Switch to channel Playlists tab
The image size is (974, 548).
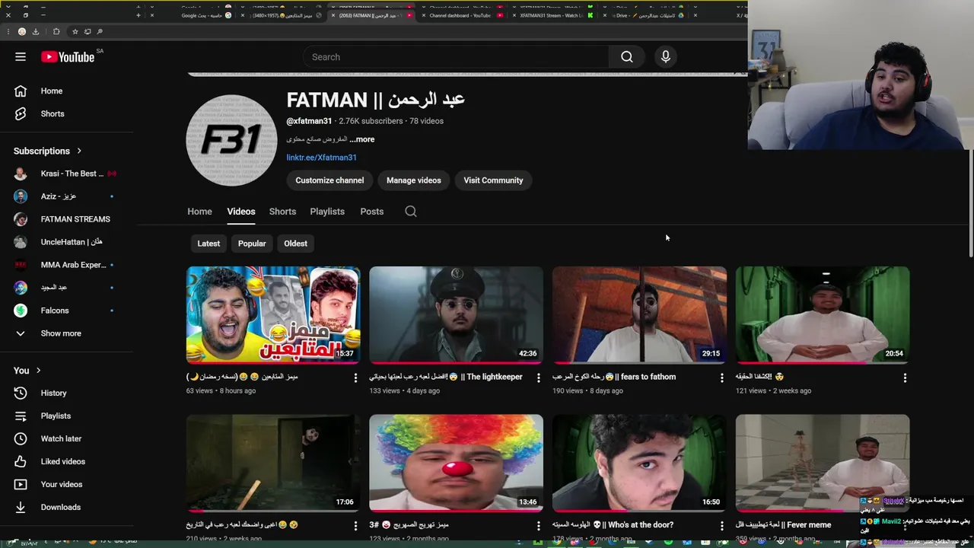click(x=327, y=212)
